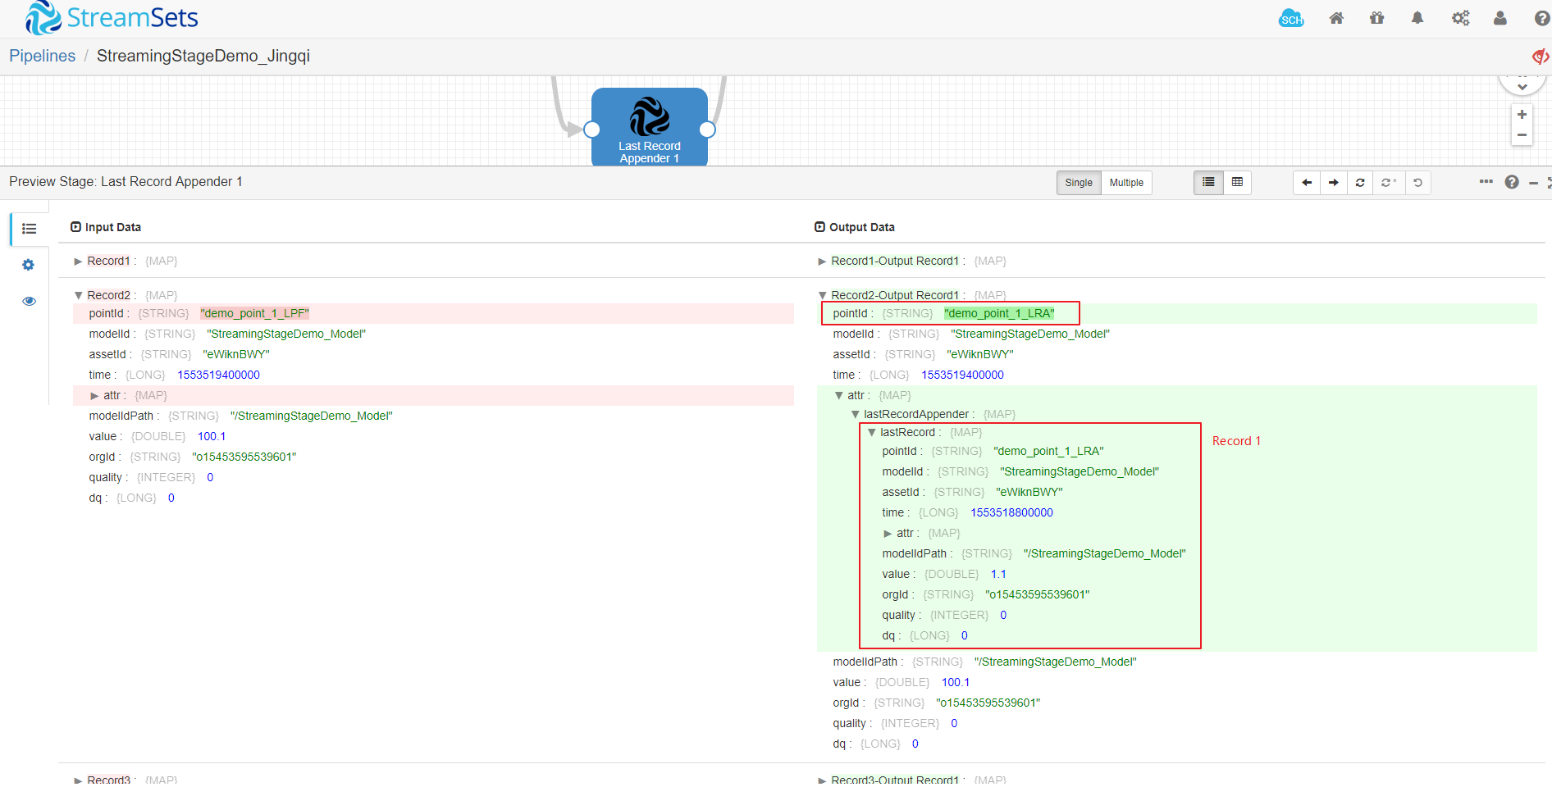The height and width of the screenshot is (787, 1552).
Task: Zoom in the canvas with plus button
Action: (1522, 115)
